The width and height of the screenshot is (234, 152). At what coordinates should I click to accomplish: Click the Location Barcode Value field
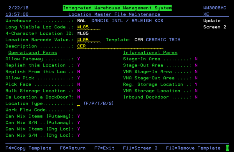(89, 40)
